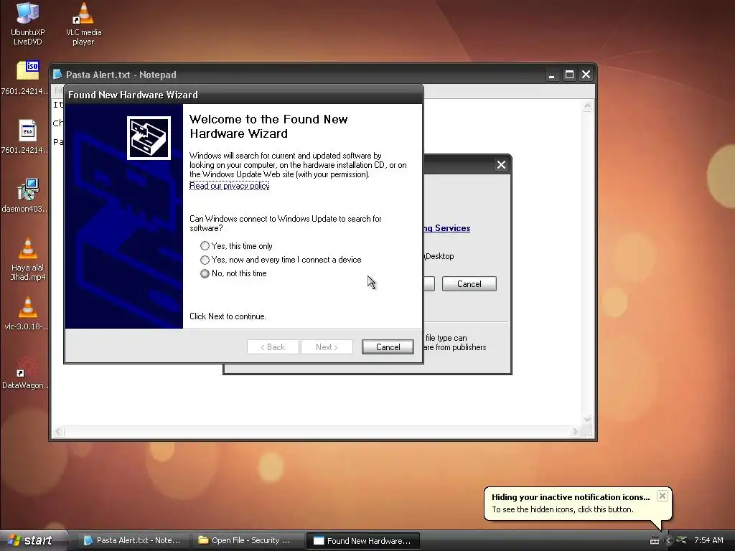Click the keyboard icon in system tray
Viewport: 735px width, 551px height.
[x=655, y=541]
